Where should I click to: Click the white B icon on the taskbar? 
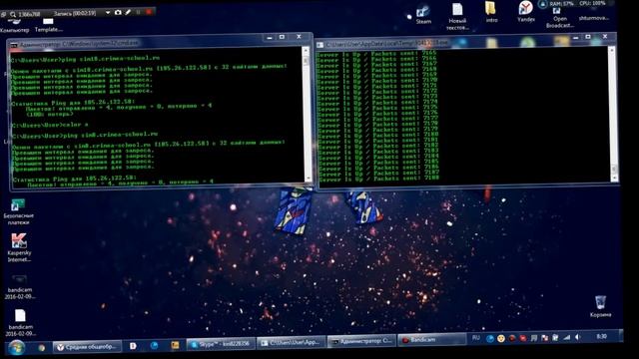click(x=133, y=346)
